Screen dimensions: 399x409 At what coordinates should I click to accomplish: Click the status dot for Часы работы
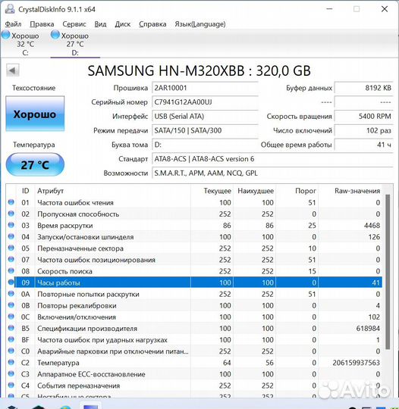pos(11,283)
